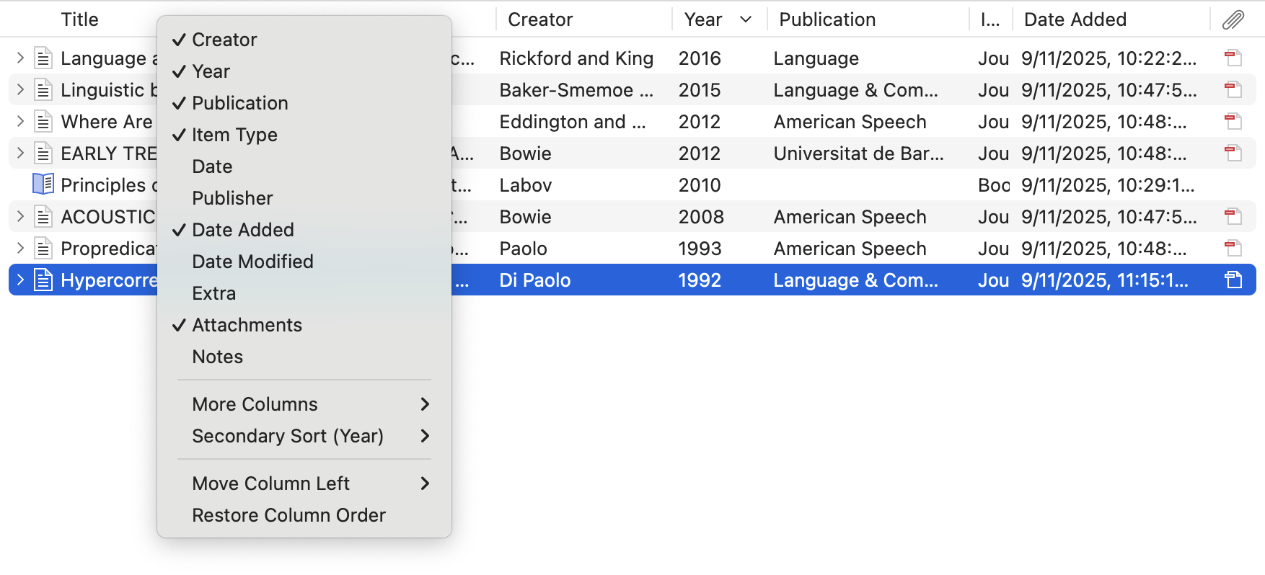1265x575 pixels.
Task: Click PDF icon in Eddington row
Action: click(x=1233, y=122)
